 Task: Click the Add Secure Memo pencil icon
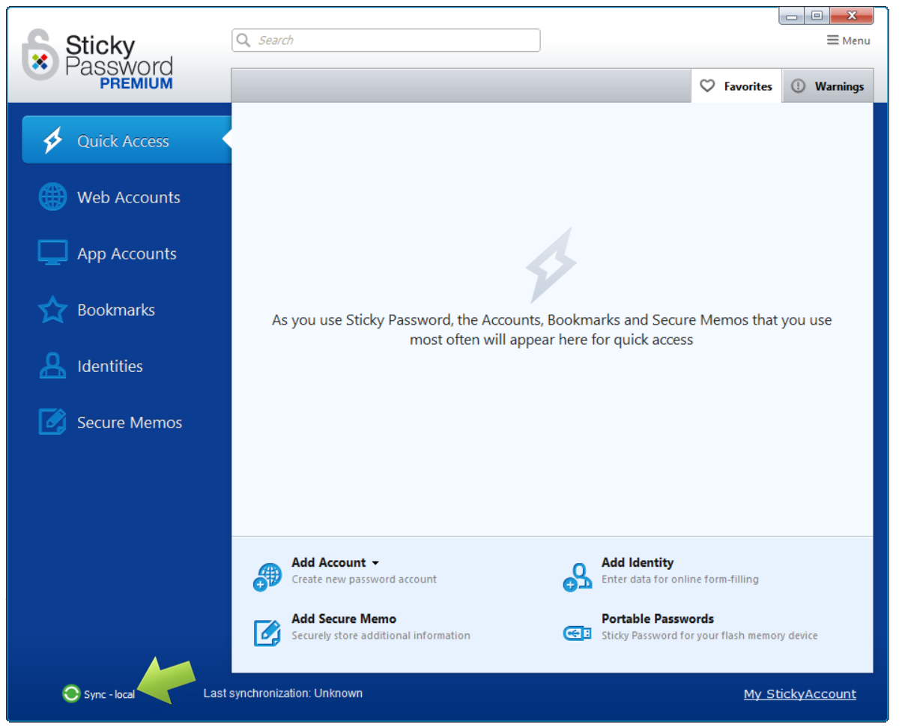coord(267,634)
